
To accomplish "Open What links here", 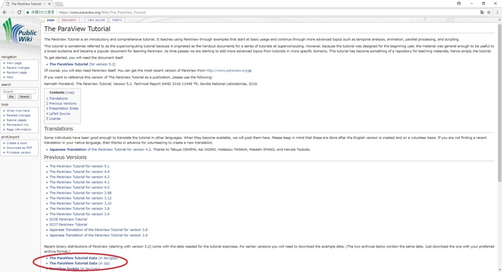I will click(18, 110).
